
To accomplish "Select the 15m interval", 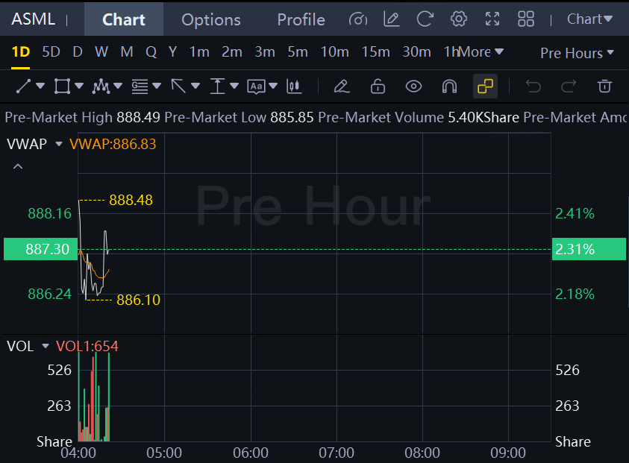I will (375, 51).
